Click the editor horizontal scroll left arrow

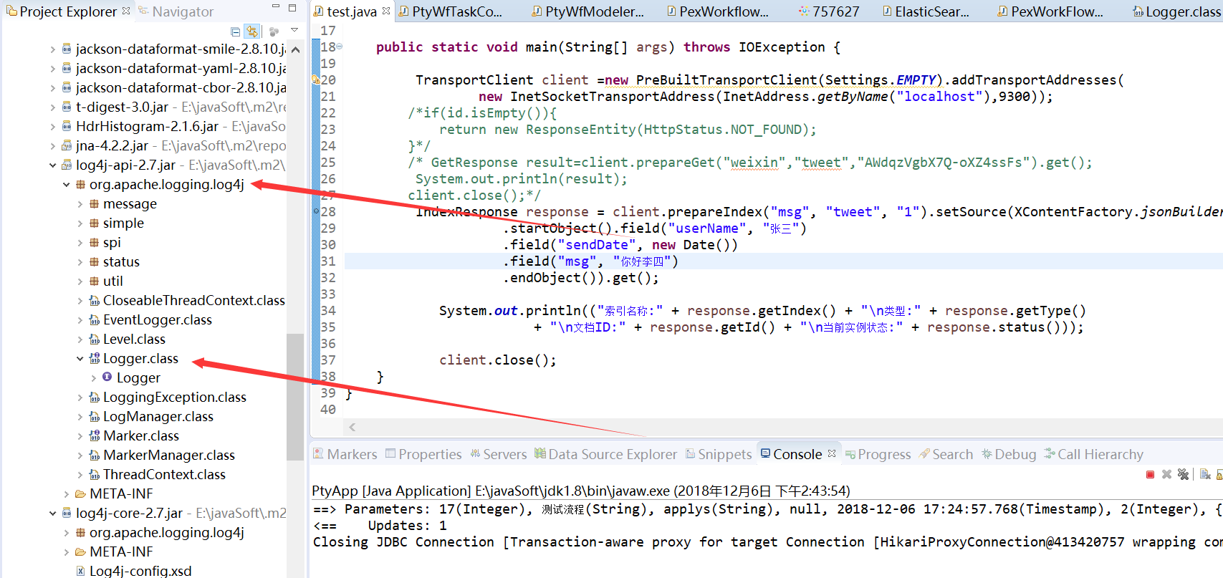[x=352, y=427]
